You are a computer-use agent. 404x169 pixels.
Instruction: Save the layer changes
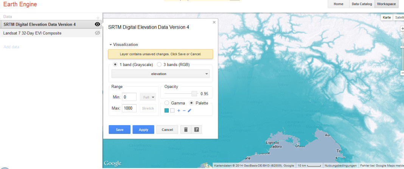click(x=120, y=130)
